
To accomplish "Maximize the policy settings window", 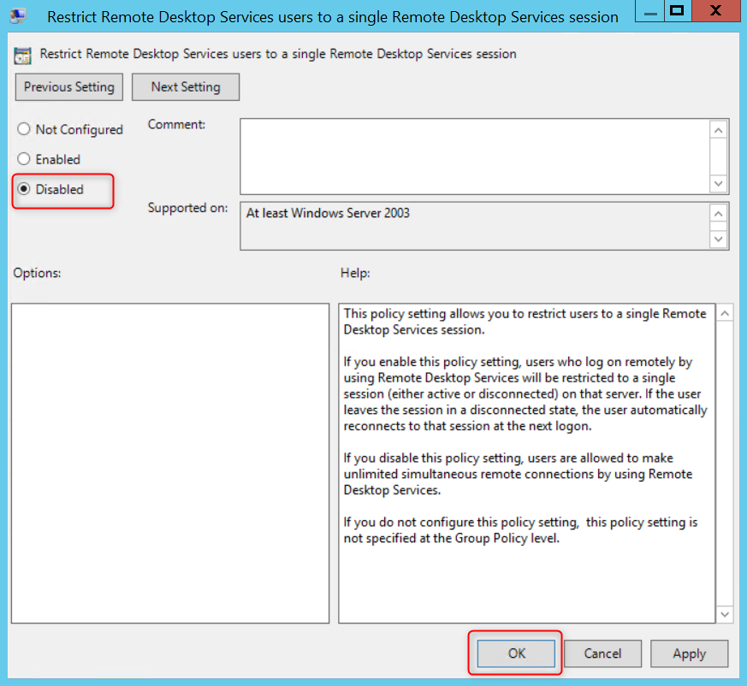I will click(677, 11).
